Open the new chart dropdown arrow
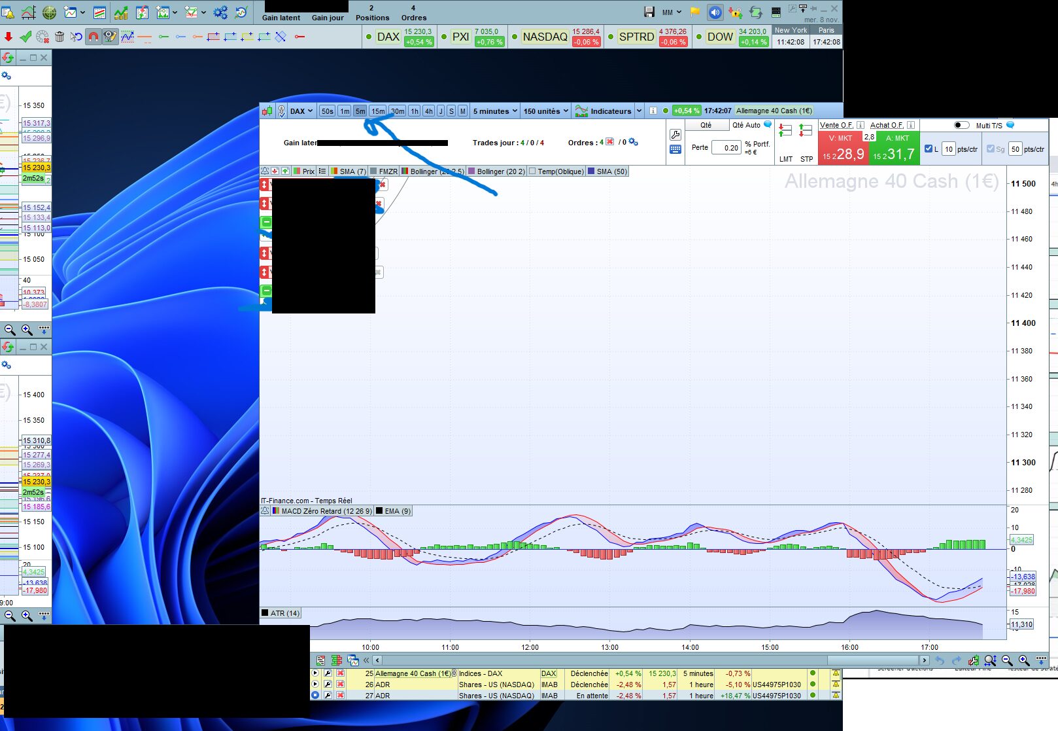 click(x=82, y=12)
